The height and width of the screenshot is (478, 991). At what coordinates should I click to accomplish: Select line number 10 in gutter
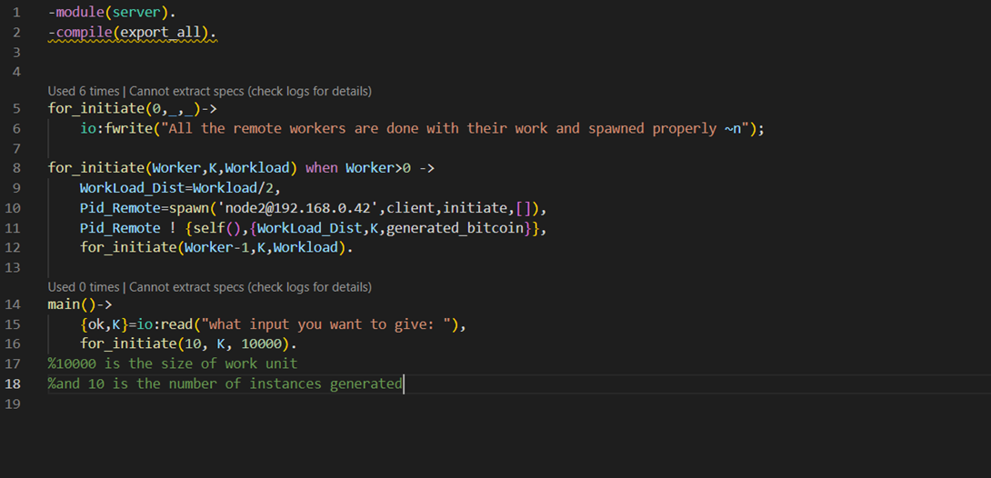coord(14,208)
